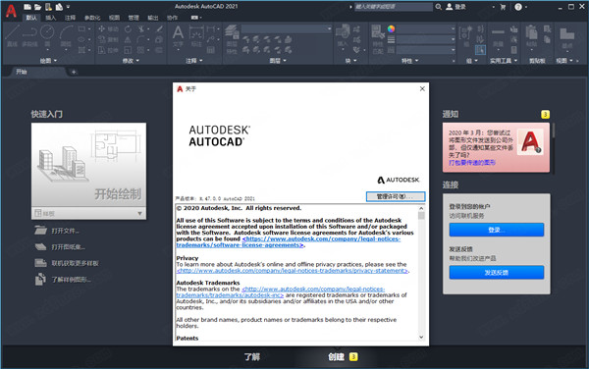Click the 管理许可 button in About dialog

[x=396, y=196]
